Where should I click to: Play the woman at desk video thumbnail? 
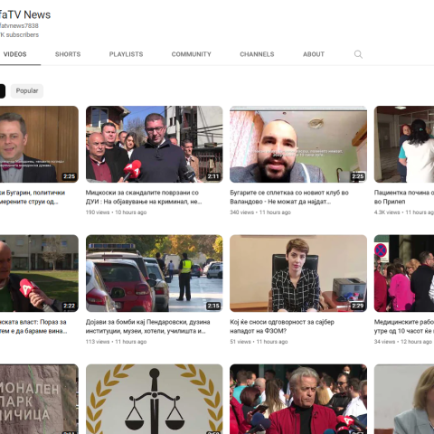(298, 273)
